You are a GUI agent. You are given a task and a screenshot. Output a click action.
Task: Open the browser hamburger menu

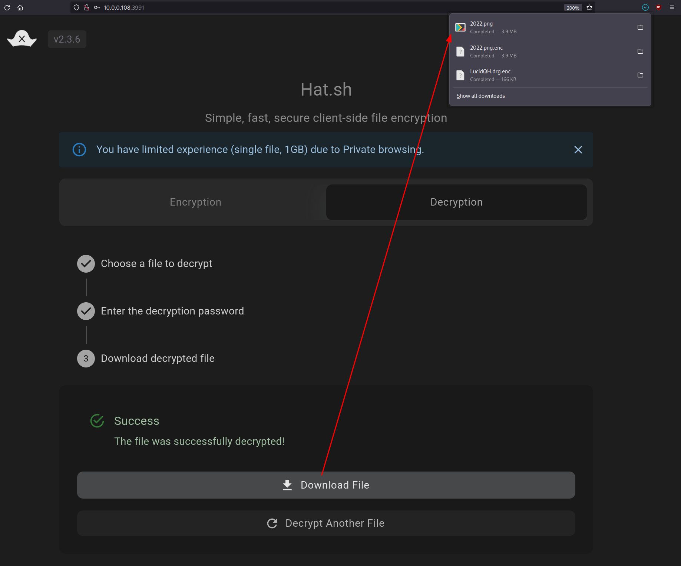(672, 7)
